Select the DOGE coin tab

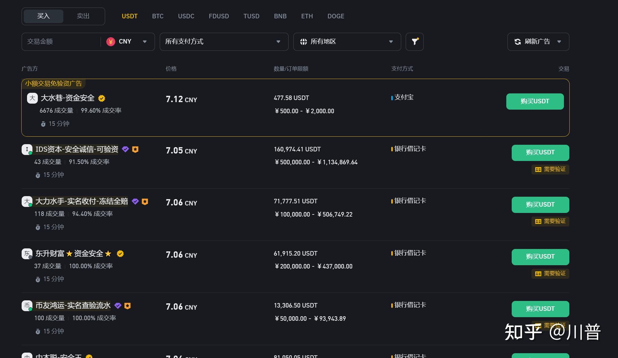(x=335, y=16)
